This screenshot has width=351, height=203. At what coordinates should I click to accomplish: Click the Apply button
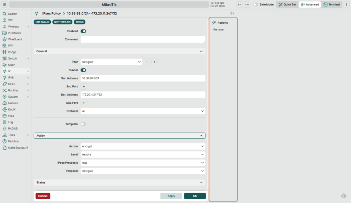[171, 196]
